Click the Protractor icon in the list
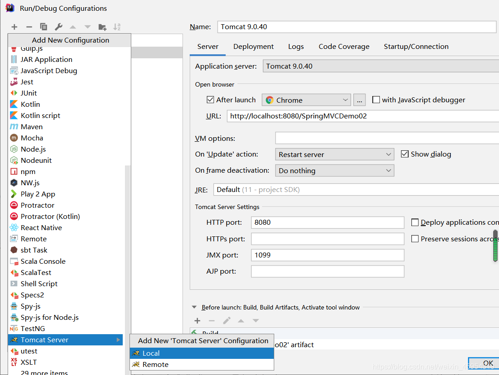This screenshot has height=375, width=499. click(13, 205)
